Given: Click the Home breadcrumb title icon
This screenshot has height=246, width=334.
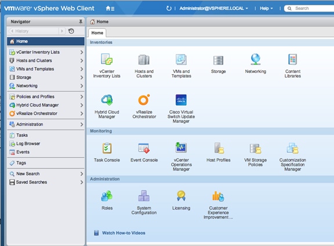Looking at the screenshot, I should pos(92,21).
